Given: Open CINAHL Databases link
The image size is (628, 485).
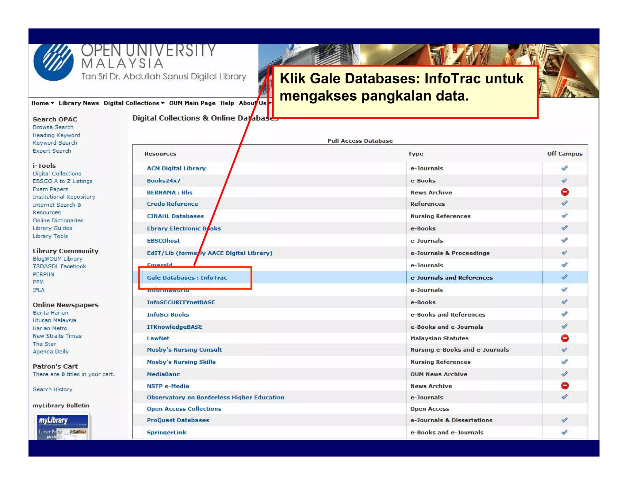Looking at the screenshot, I should pyautogui.click(x=175, y=216).
